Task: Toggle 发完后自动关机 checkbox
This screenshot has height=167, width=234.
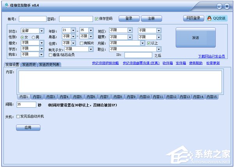Action: pos(18,116)
